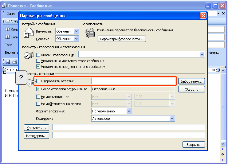Click the Save floppy disk icon in message window
This screenshot has height=164, width=228.
point(8,62)
